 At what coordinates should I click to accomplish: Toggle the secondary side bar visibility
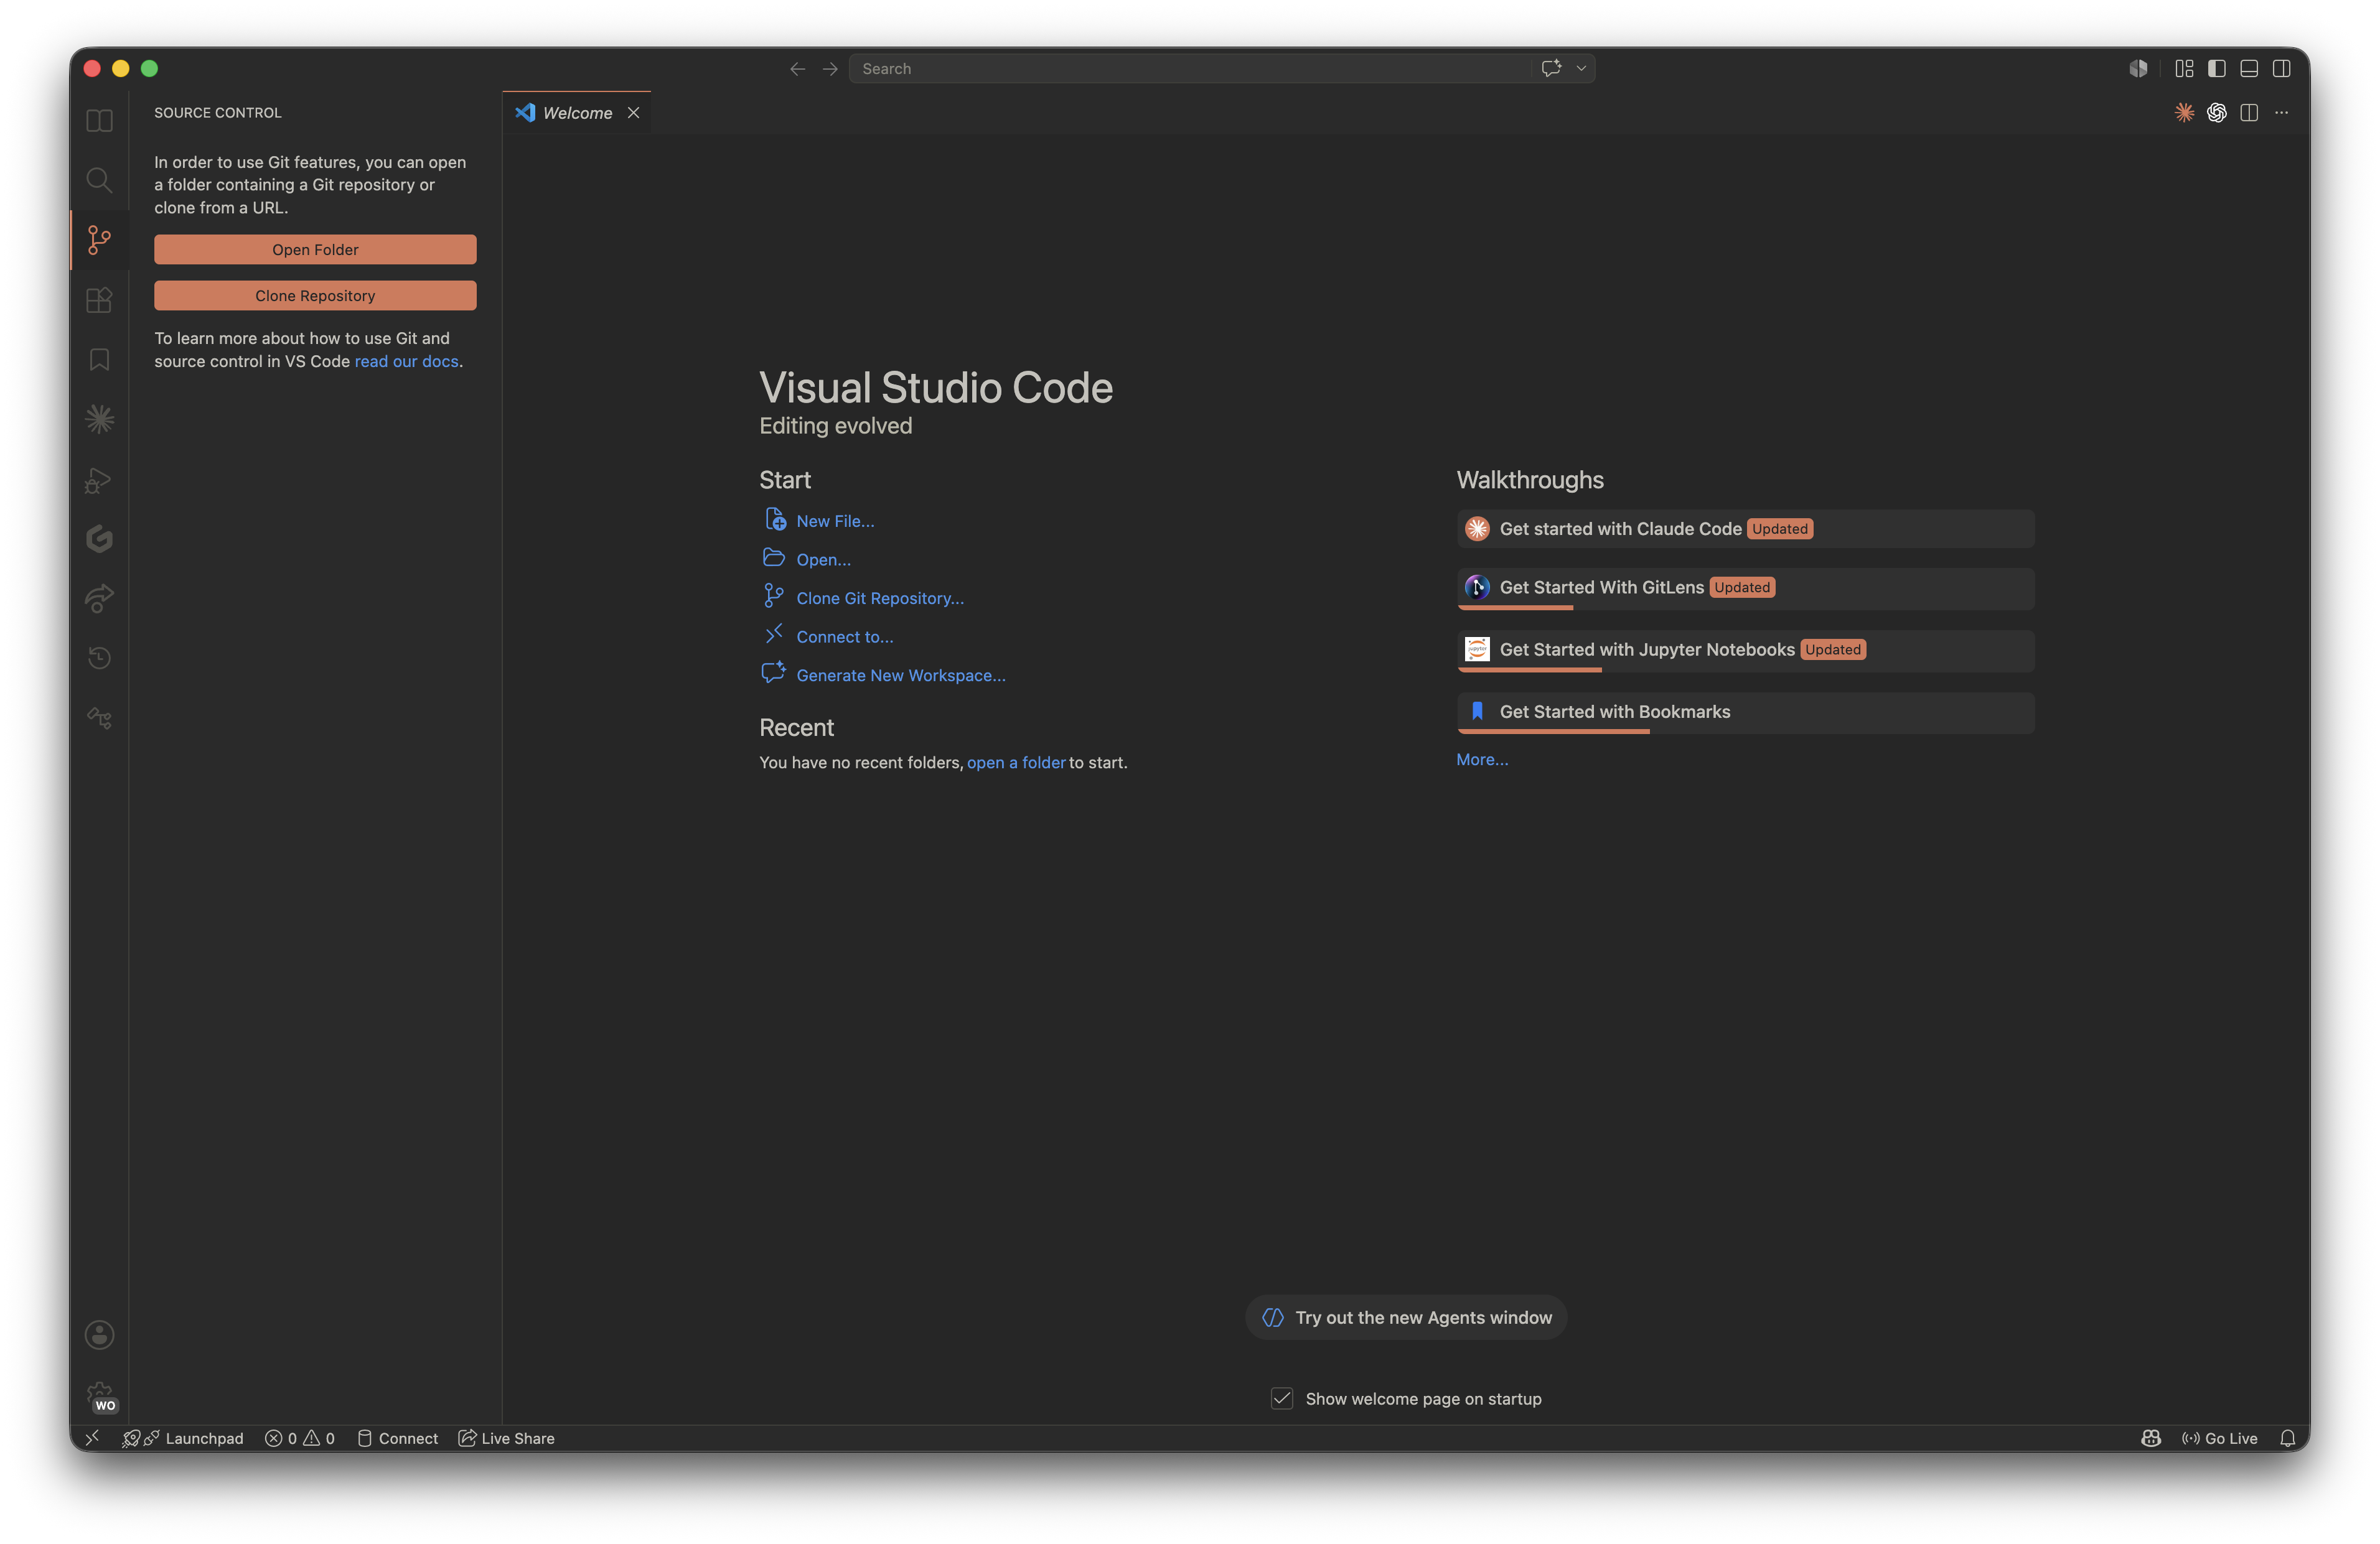(x=2282, y=68)
